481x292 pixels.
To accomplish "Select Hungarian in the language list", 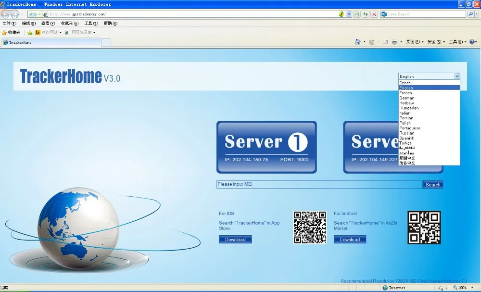I will pyautogui.click(x=429, y=108).
